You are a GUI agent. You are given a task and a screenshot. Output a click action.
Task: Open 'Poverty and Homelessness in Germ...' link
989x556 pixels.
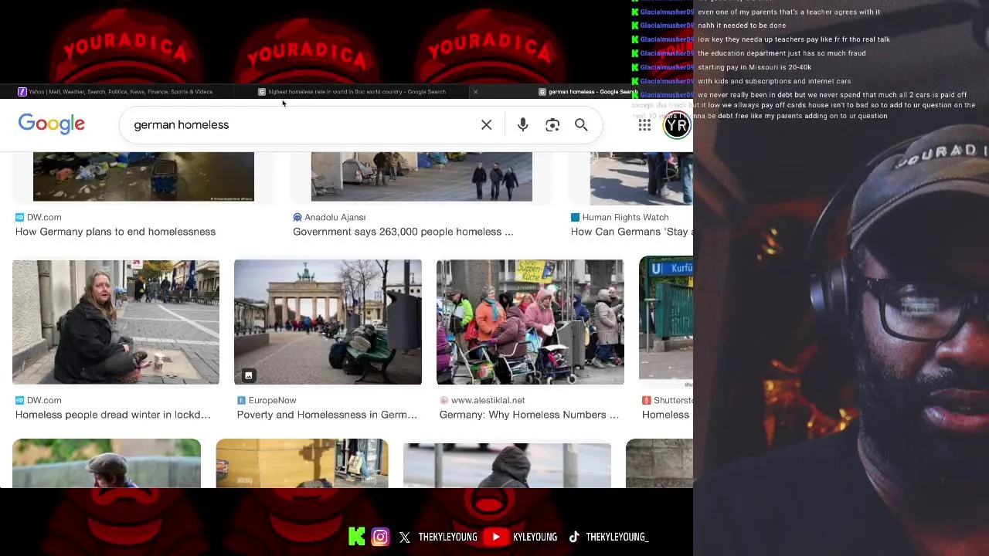coord(327,415)
